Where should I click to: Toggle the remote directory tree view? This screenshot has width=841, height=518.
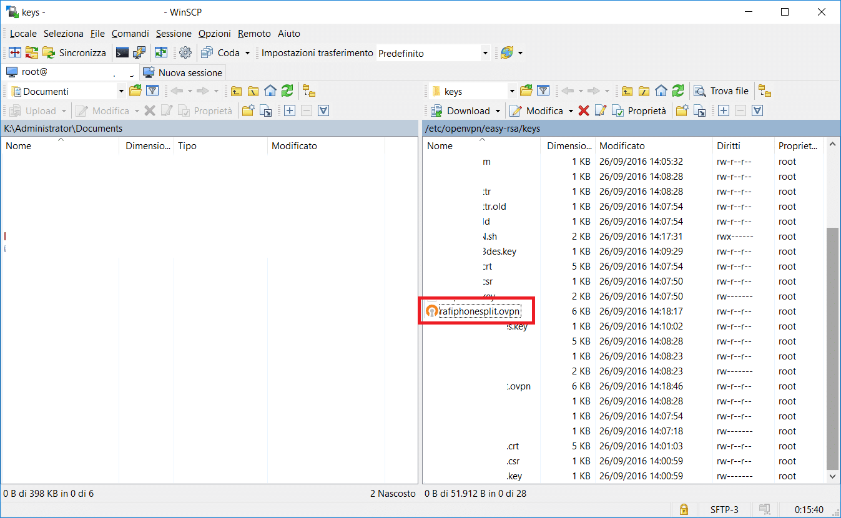[765, 91]
